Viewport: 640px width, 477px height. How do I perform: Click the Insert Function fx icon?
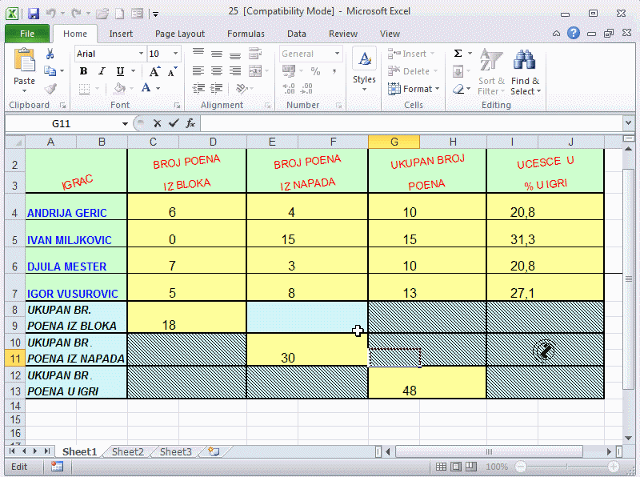click(190, 123)
